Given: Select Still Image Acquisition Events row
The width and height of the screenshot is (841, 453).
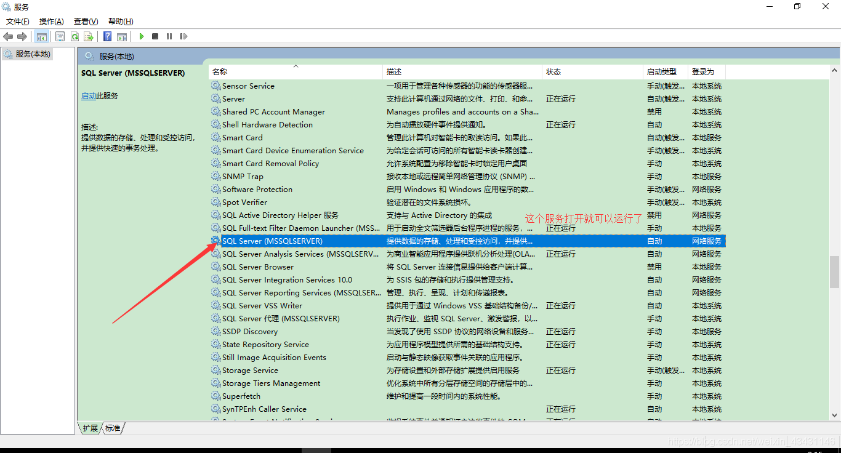Looking at the screenshot, I should [467, 357].
